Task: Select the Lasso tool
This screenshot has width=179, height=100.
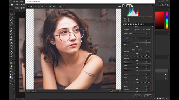Action: click(x=11, y=17)
